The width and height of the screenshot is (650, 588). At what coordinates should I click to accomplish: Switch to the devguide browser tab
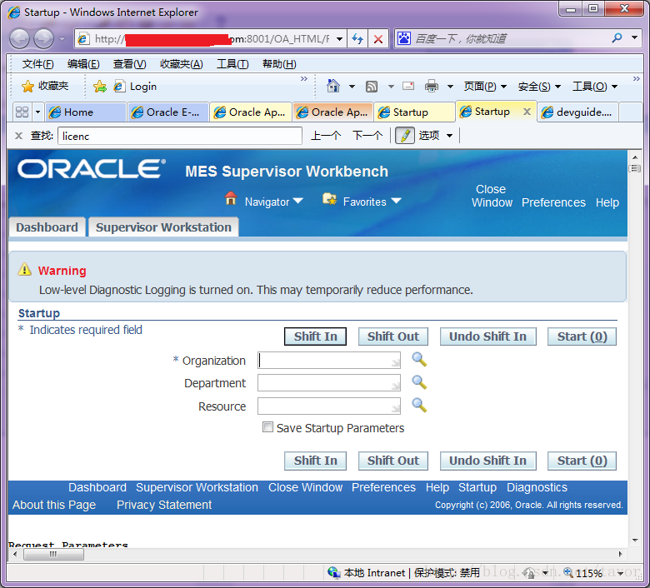(577, 112)
